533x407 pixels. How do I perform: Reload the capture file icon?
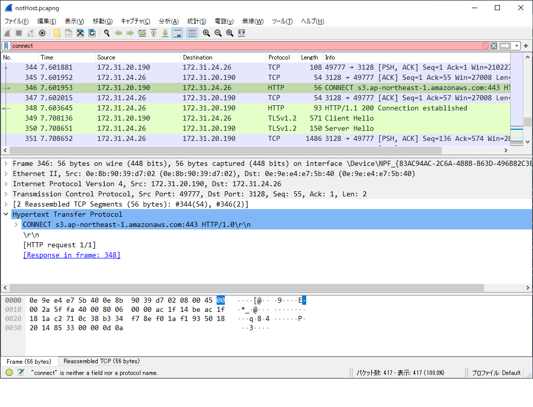92,33
